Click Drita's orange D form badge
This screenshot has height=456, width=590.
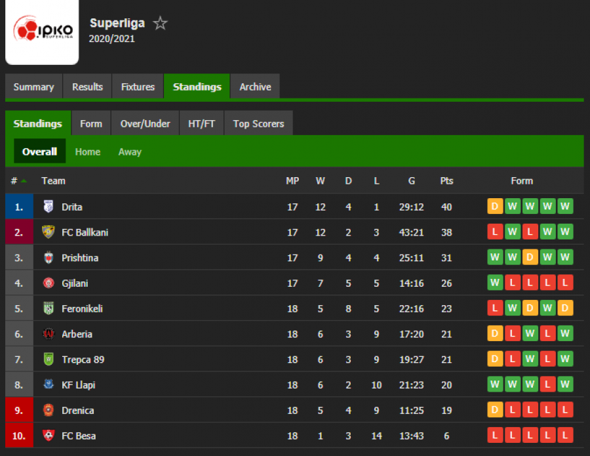tap(495, 207)
